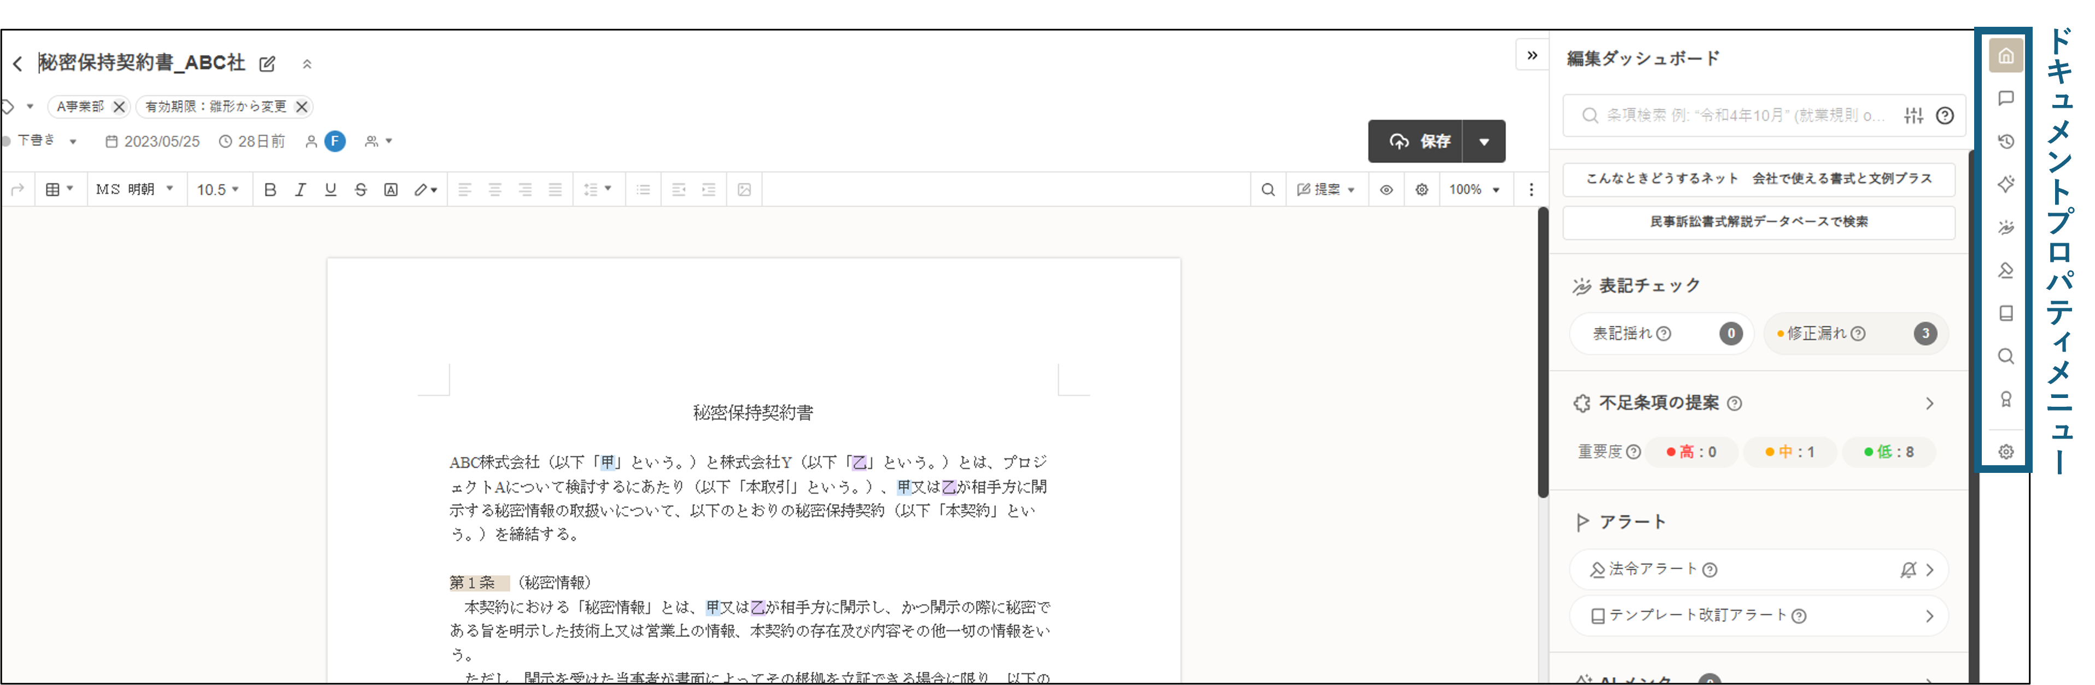2095x685 pixels.
Task: Toggle the preview eye icon in the toolbar
Action: click(1387, 189)
